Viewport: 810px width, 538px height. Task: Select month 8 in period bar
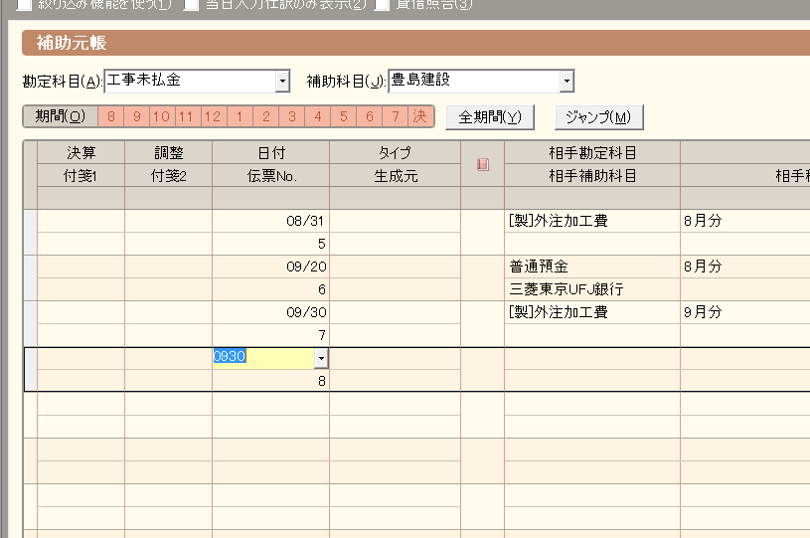click(111, 117)
